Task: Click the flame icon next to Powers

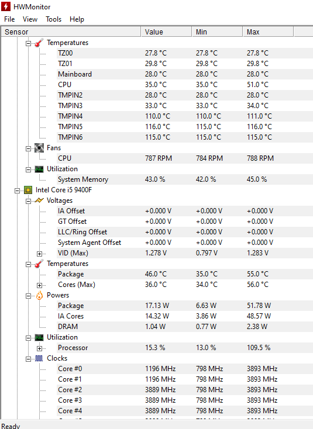Action: [39, 295]
